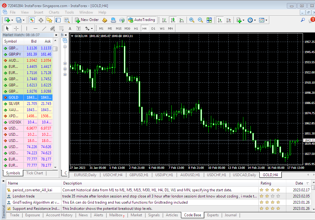
Task: Open the New Chart dropdown arrow
Action: [x=12, y=20]
